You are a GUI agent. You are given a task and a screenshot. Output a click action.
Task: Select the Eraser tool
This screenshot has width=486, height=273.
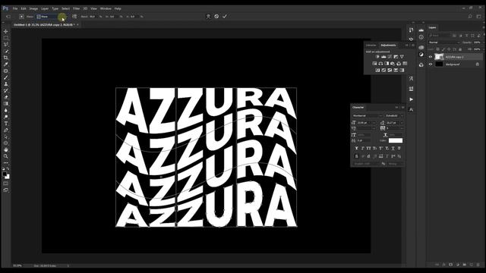coord(5,97)
